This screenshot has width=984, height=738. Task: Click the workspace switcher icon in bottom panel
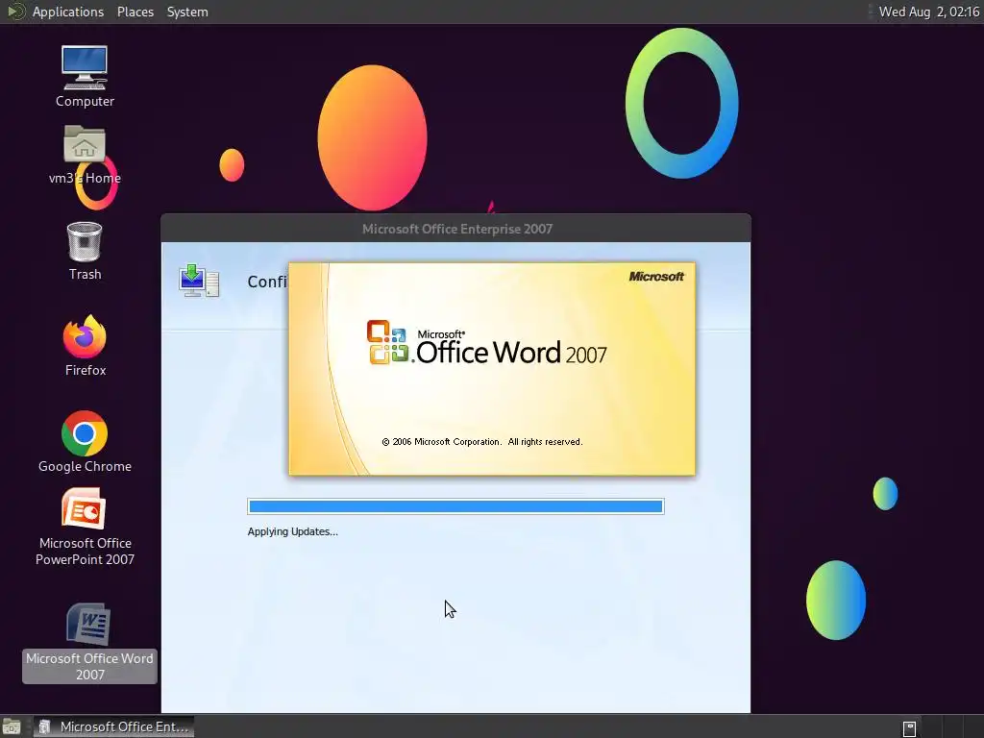(909, 728)
